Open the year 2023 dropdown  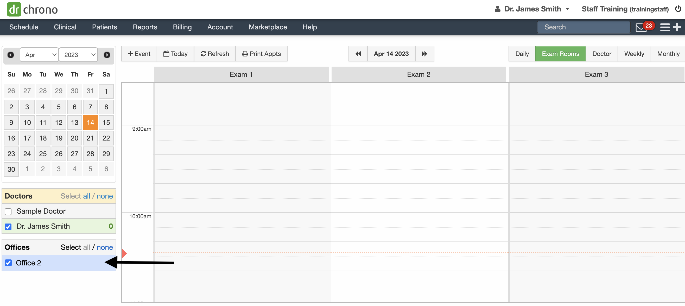point(78,55)
